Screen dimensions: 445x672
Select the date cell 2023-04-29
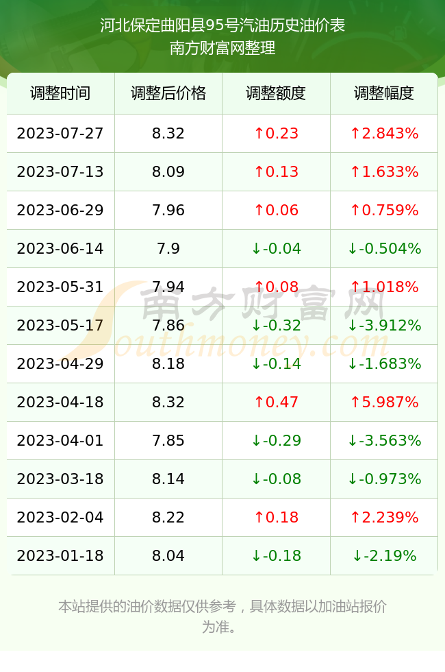(x=60, y=364)
